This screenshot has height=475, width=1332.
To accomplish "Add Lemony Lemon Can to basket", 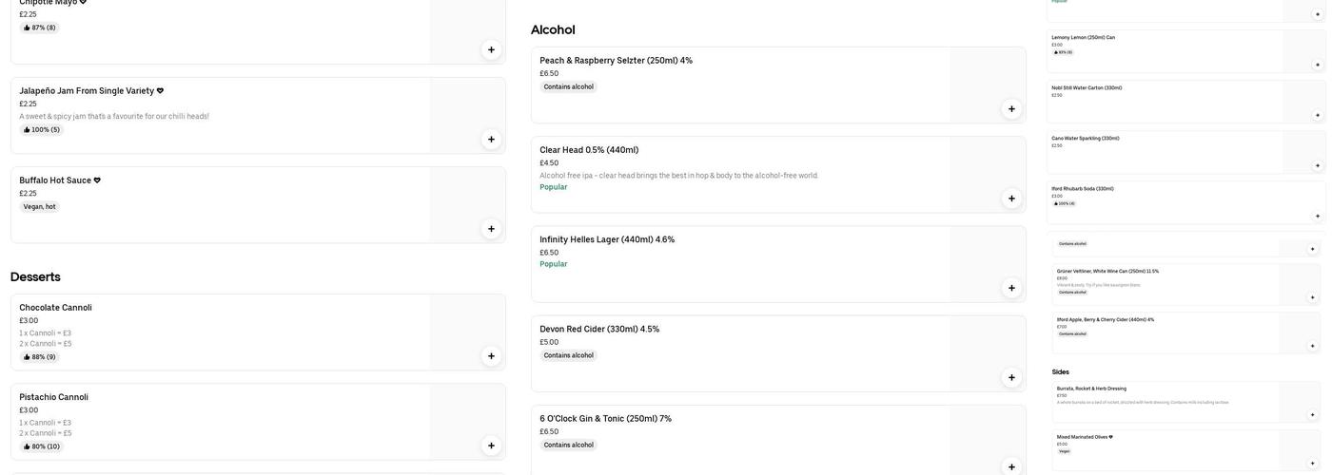I will coord(1318,65).
